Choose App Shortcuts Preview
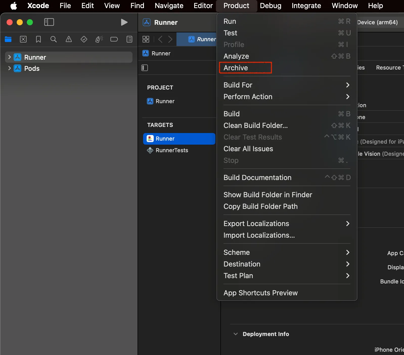 click(x=287, y=293)
